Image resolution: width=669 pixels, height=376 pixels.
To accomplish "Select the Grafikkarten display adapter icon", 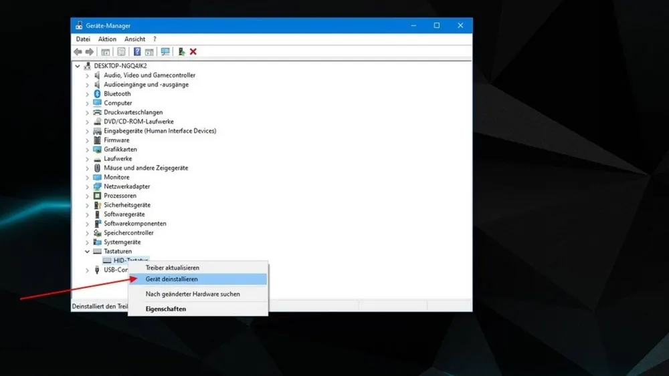I will 97,150.
